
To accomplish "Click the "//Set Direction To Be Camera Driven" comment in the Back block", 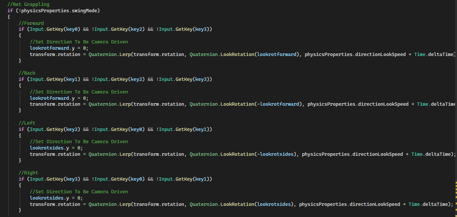I will [x=79, y=92].
